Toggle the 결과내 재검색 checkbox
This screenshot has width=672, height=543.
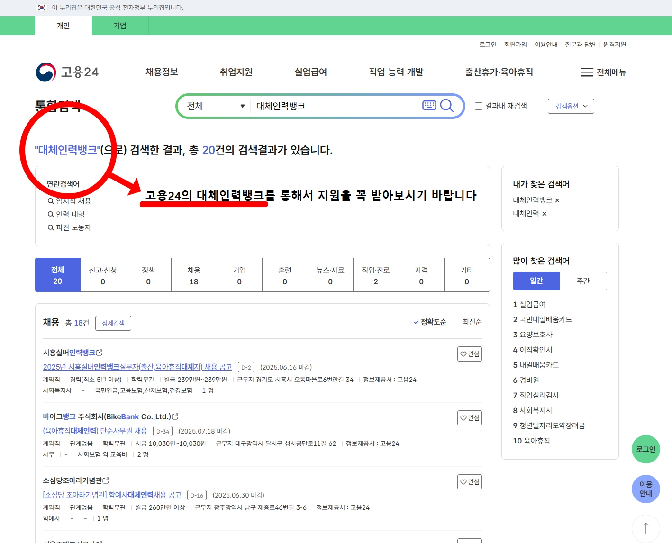pos(479,106)
